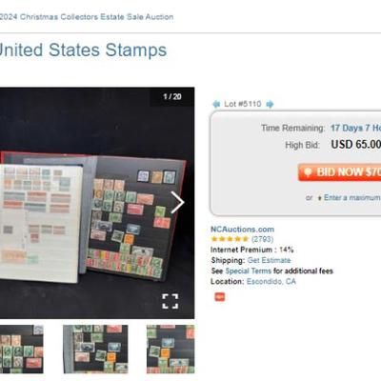
Task: Open NCAuctions.com seller page
Action: [243, 230]
